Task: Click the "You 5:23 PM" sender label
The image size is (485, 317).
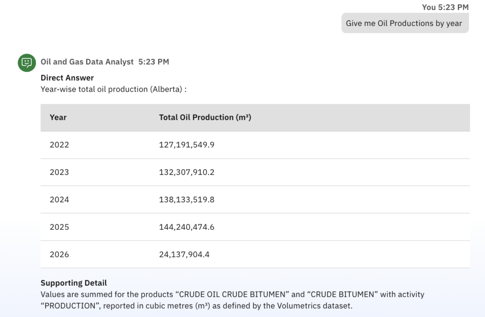Action: (x=445, y=7)
